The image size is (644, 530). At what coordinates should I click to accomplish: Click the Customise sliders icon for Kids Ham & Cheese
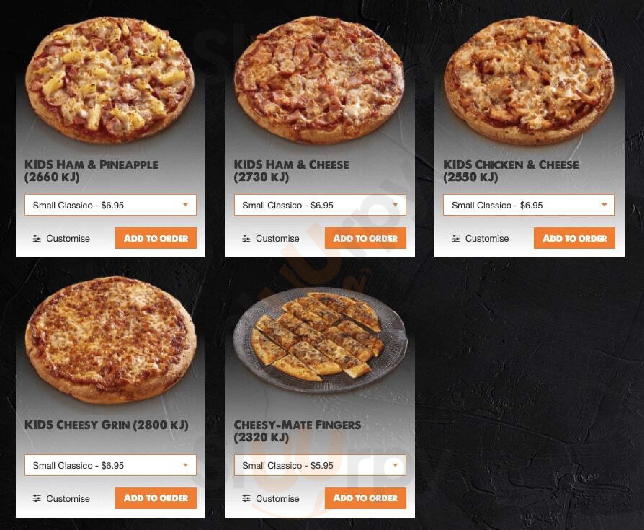click(x=246, y=239)
